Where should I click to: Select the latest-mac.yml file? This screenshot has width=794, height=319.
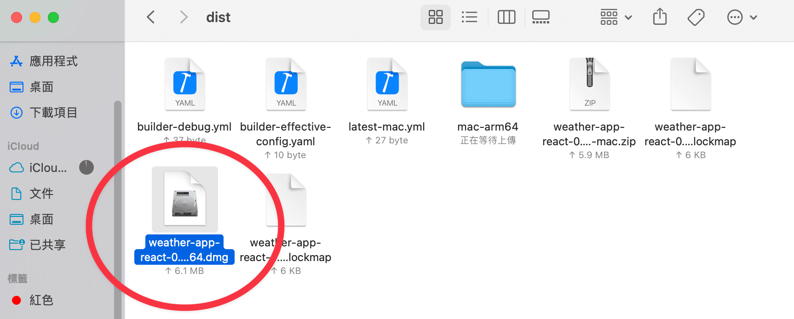387,85
